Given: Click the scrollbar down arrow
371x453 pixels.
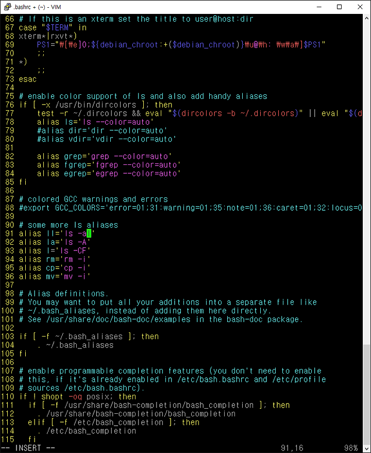Looking at the screenshot, I should coord(367,449).
